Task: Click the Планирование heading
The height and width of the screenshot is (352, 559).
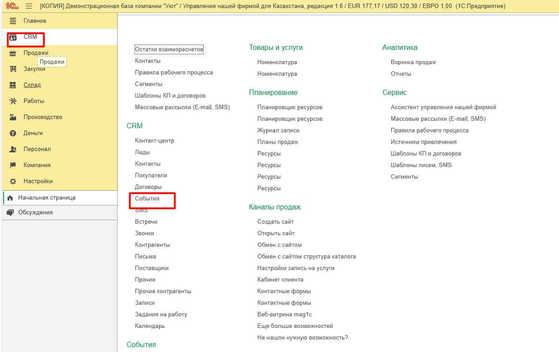Action: [x=273, y=93]
